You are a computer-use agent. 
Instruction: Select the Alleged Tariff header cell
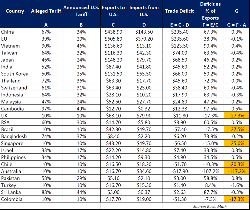pyautogui.click(x=46, y=11)
